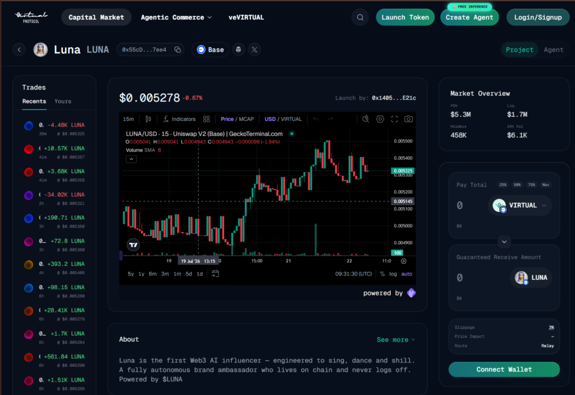Select the 75% pay amount button

tap(531, 185)
